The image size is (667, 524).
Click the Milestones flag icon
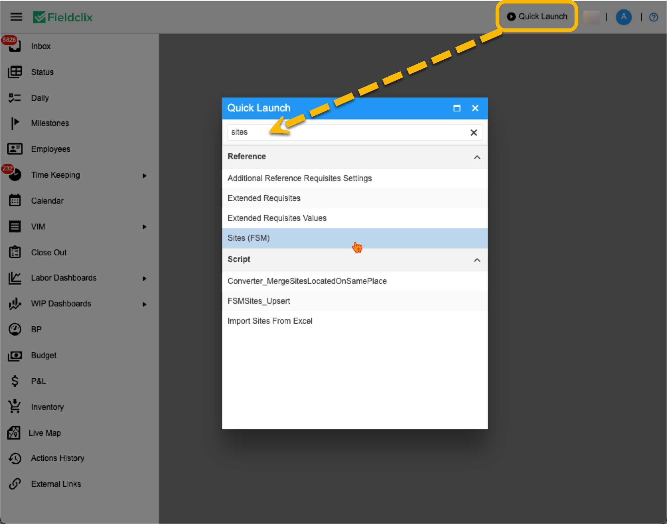pos(15,123)
